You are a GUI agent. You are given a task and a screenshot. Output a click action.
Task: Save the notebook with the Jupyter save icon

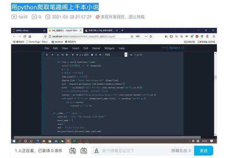pyautogui.click(x=47, y=55)
